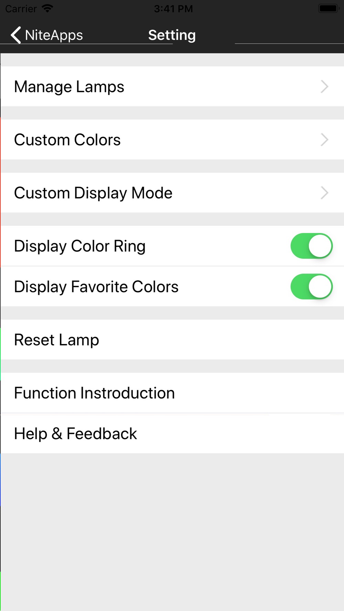This screenshot has width=344, height=611.
Task: Tap the battery status icon
Action: [329, 9]
